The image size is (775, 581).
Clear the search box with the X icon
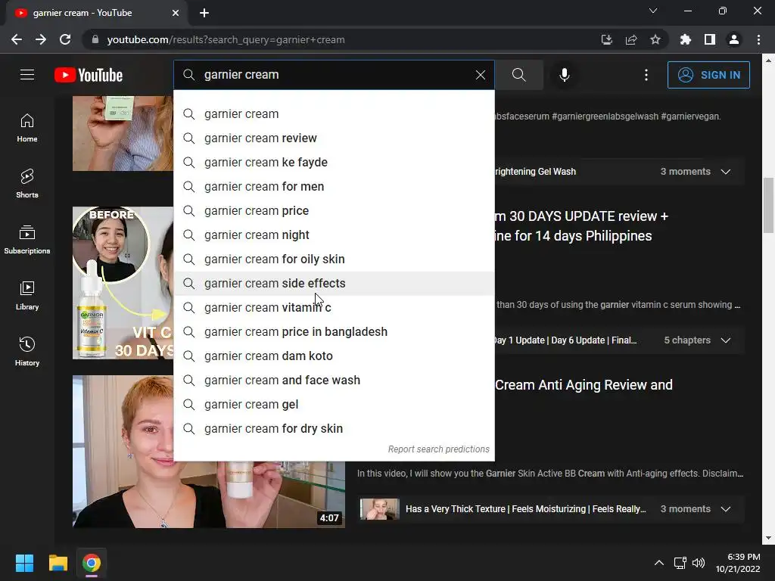(x=481, y=75)
